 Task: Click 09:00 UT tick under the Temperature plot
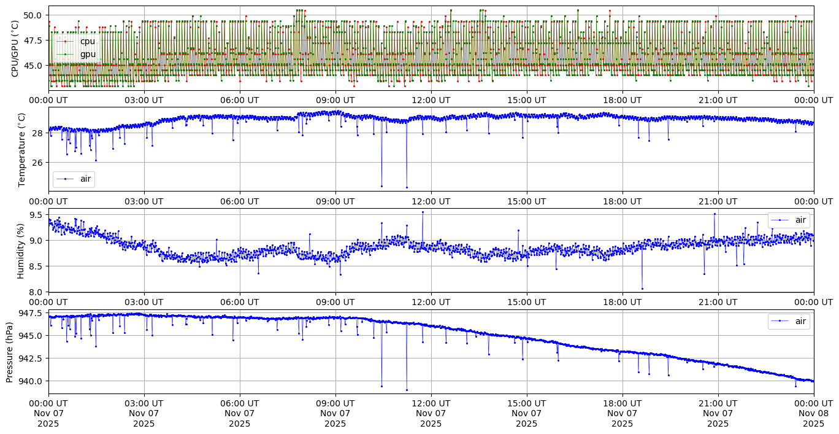pos(335,201)
